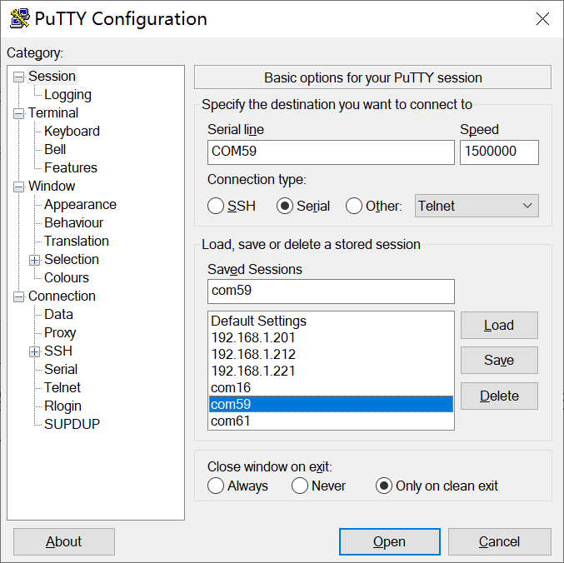This screenshot has width=564, height=563.
Task: Click the Open button
Action: click(390, 542)
